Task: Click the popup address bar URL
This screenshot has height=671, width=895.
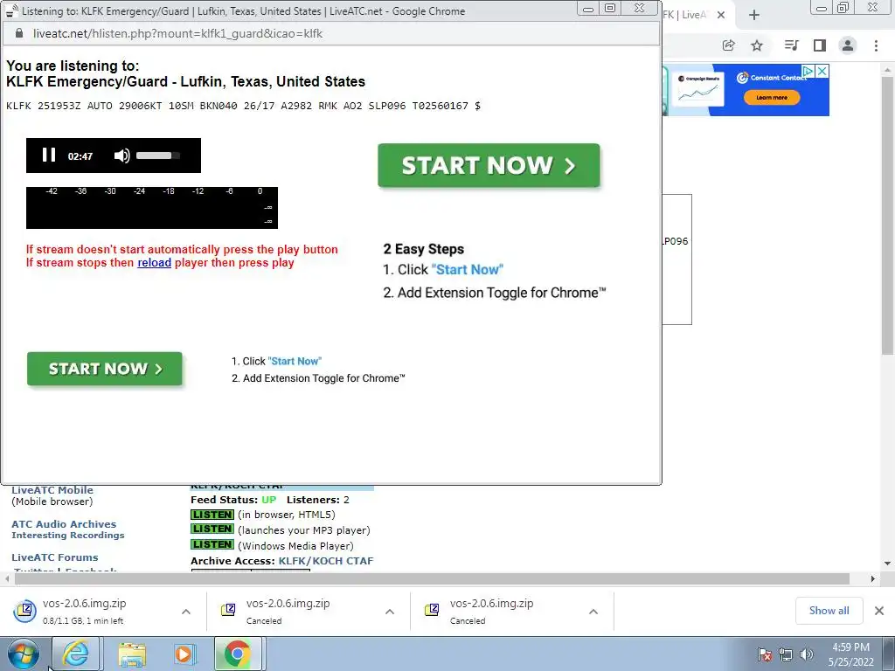Action: (177, 34)
